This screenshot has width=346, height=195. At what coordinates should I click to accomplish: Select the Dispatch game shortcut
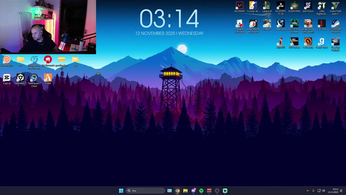[x=267, y=25]
